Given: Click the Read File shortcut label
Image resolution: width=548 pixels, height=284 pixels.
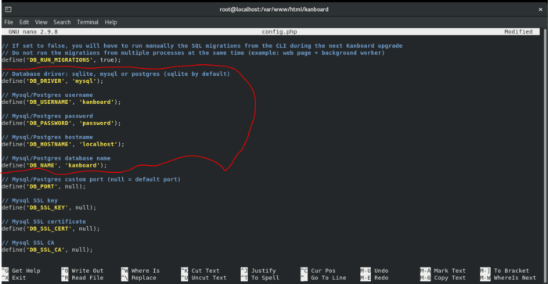Looking at the screenshot, I should pos(88,278).
